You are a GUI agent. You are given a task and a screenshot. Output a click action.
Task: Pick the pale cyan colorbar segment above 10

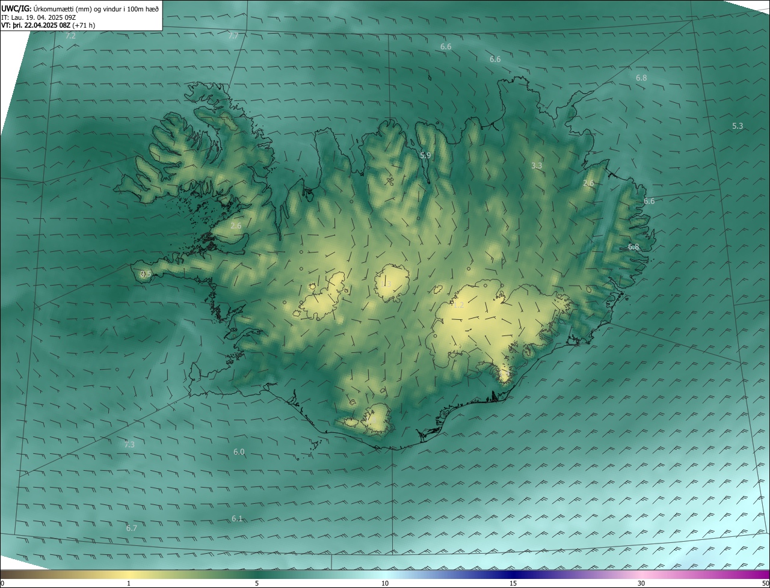pos(385,575)
